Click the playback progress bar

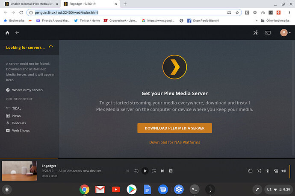click(147, 159)
